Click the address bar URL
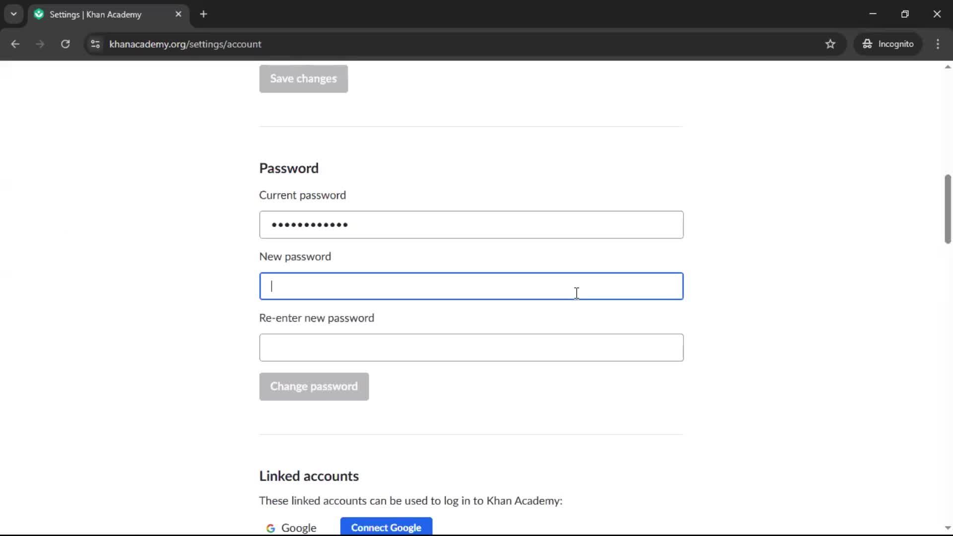Screen dimensions: 953x536 pos(185,44)
